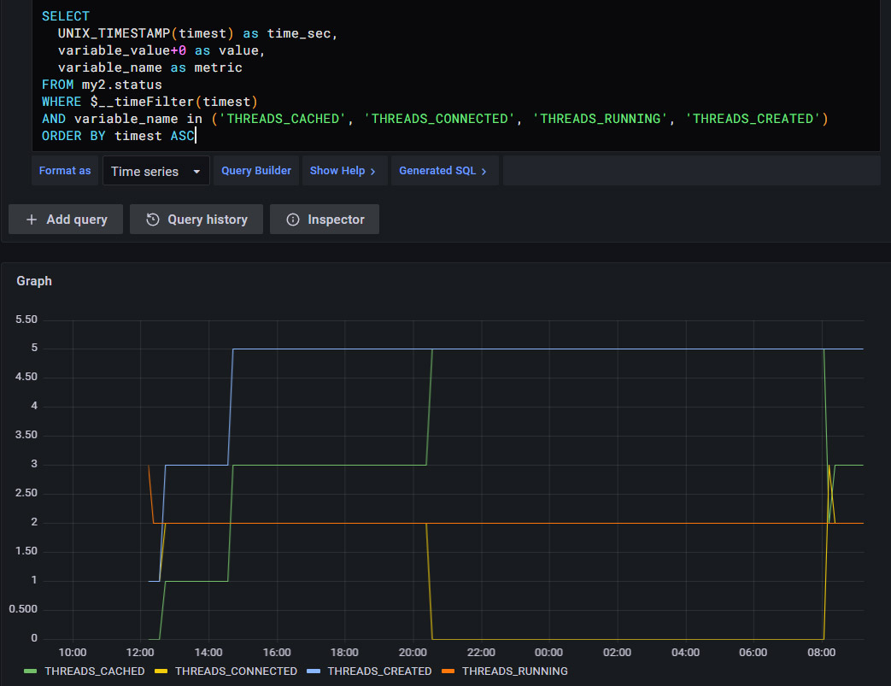This screenshot has width=891, height=686.
Task: Open the Query Builder
Action: [x=255, y=171]
